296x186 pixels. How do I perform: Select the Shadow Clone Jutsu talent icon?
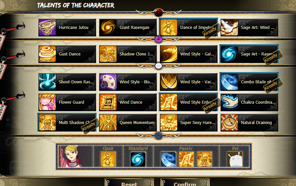(x=108, y=54)
